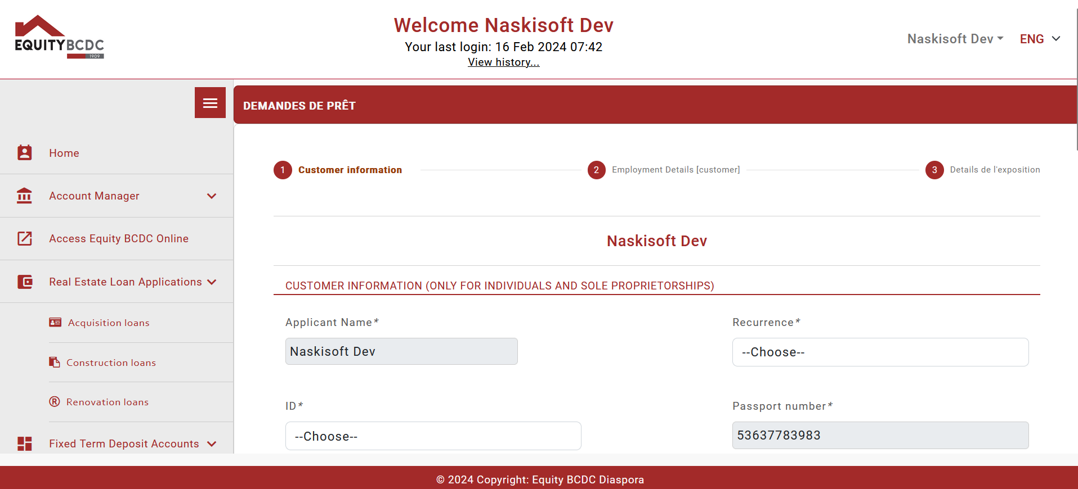Click the Applicant Name label
This screenshot has height=489, width=1078.
(x=332, y=322)
